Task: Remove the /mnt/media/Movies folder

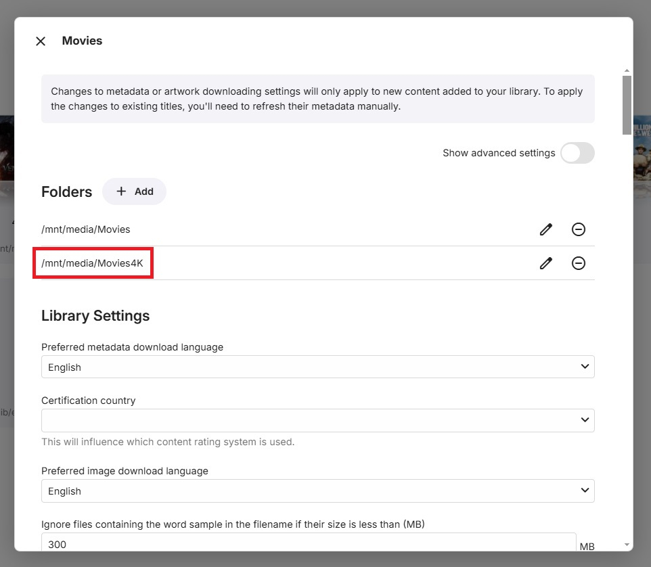Action: point(579,229)
